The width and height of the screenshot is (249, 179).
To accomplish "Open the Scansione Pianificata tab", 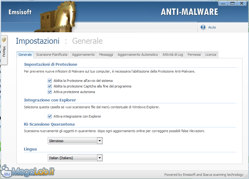I will pyautogui.click(x=52, y=55).
